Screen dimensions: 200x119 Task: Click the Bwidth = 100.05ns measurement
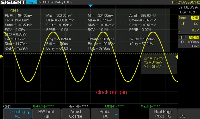tap(101, 44)
